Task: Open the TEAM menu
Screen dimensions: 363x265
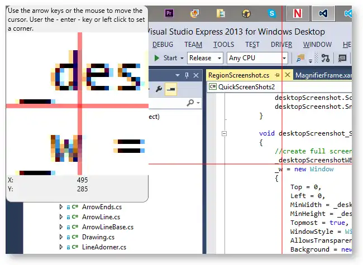Action: click(193, 45)
